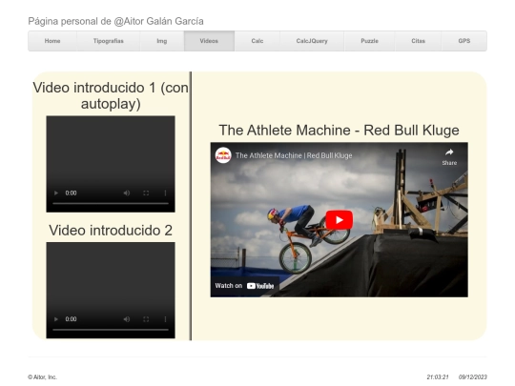Click heading 'Video introducido 1 (con autoplay)'
The height and width of the screenshot is (386, 515).
pyautogui.click(x=111, y=96)
